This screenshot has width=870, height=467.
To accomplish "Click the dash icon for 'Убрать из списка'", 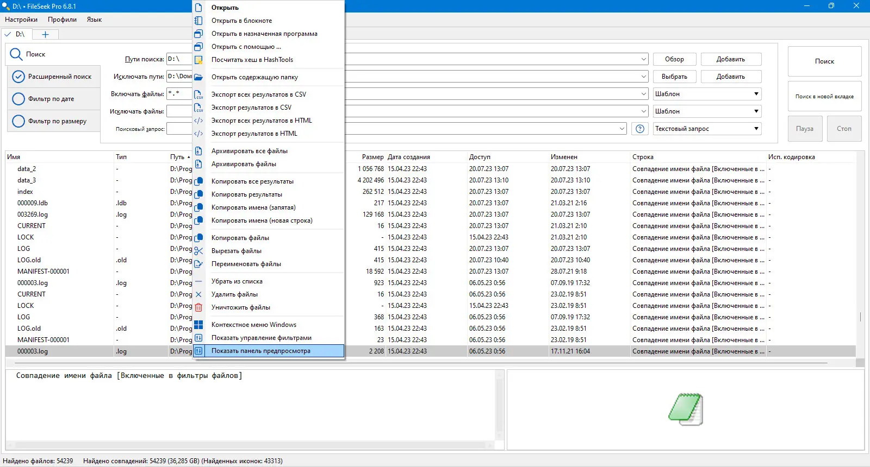I will pyautogui.click(x=198, y=281).
